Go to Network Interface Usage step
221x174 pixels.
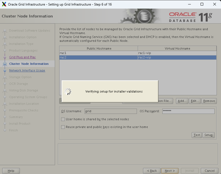point(27,70)
